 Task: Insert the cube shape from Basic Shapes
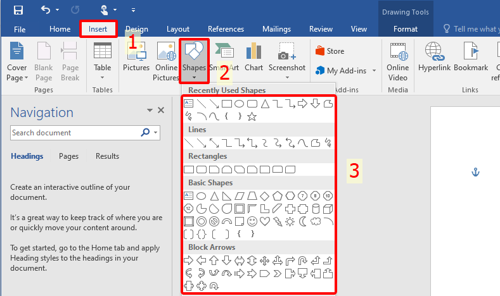click(x=328, y=208)
